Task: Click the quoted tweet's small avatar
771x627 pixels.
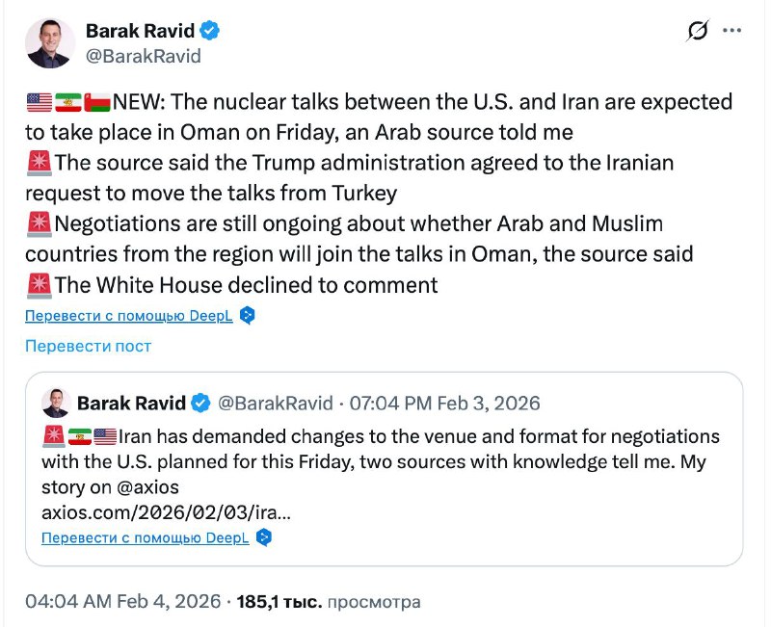Action: (53, 403)
